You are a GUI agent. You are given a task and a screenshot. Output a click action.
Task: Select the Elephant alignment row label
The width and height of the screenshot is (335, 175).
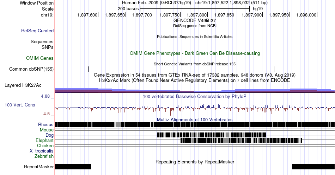pyautogui.click(x=44, y=140)
